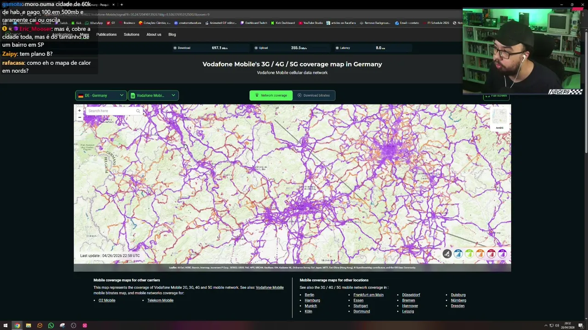Open the Email - contato bookmark
The image size is (588, 330).
[x=407, y=23]
